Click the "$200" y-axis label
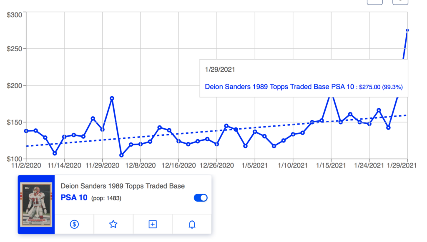The image size is (427, 242). coord(15,86)
